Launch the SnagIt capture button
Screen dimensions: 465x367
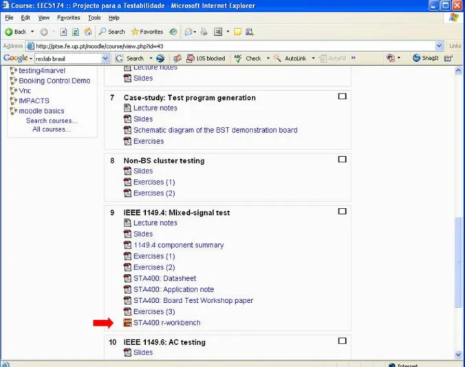426,58
